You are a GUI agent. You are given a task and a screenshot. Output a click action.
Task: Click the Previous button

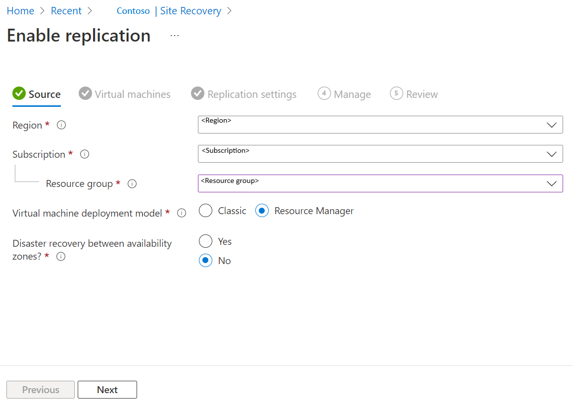40,390
